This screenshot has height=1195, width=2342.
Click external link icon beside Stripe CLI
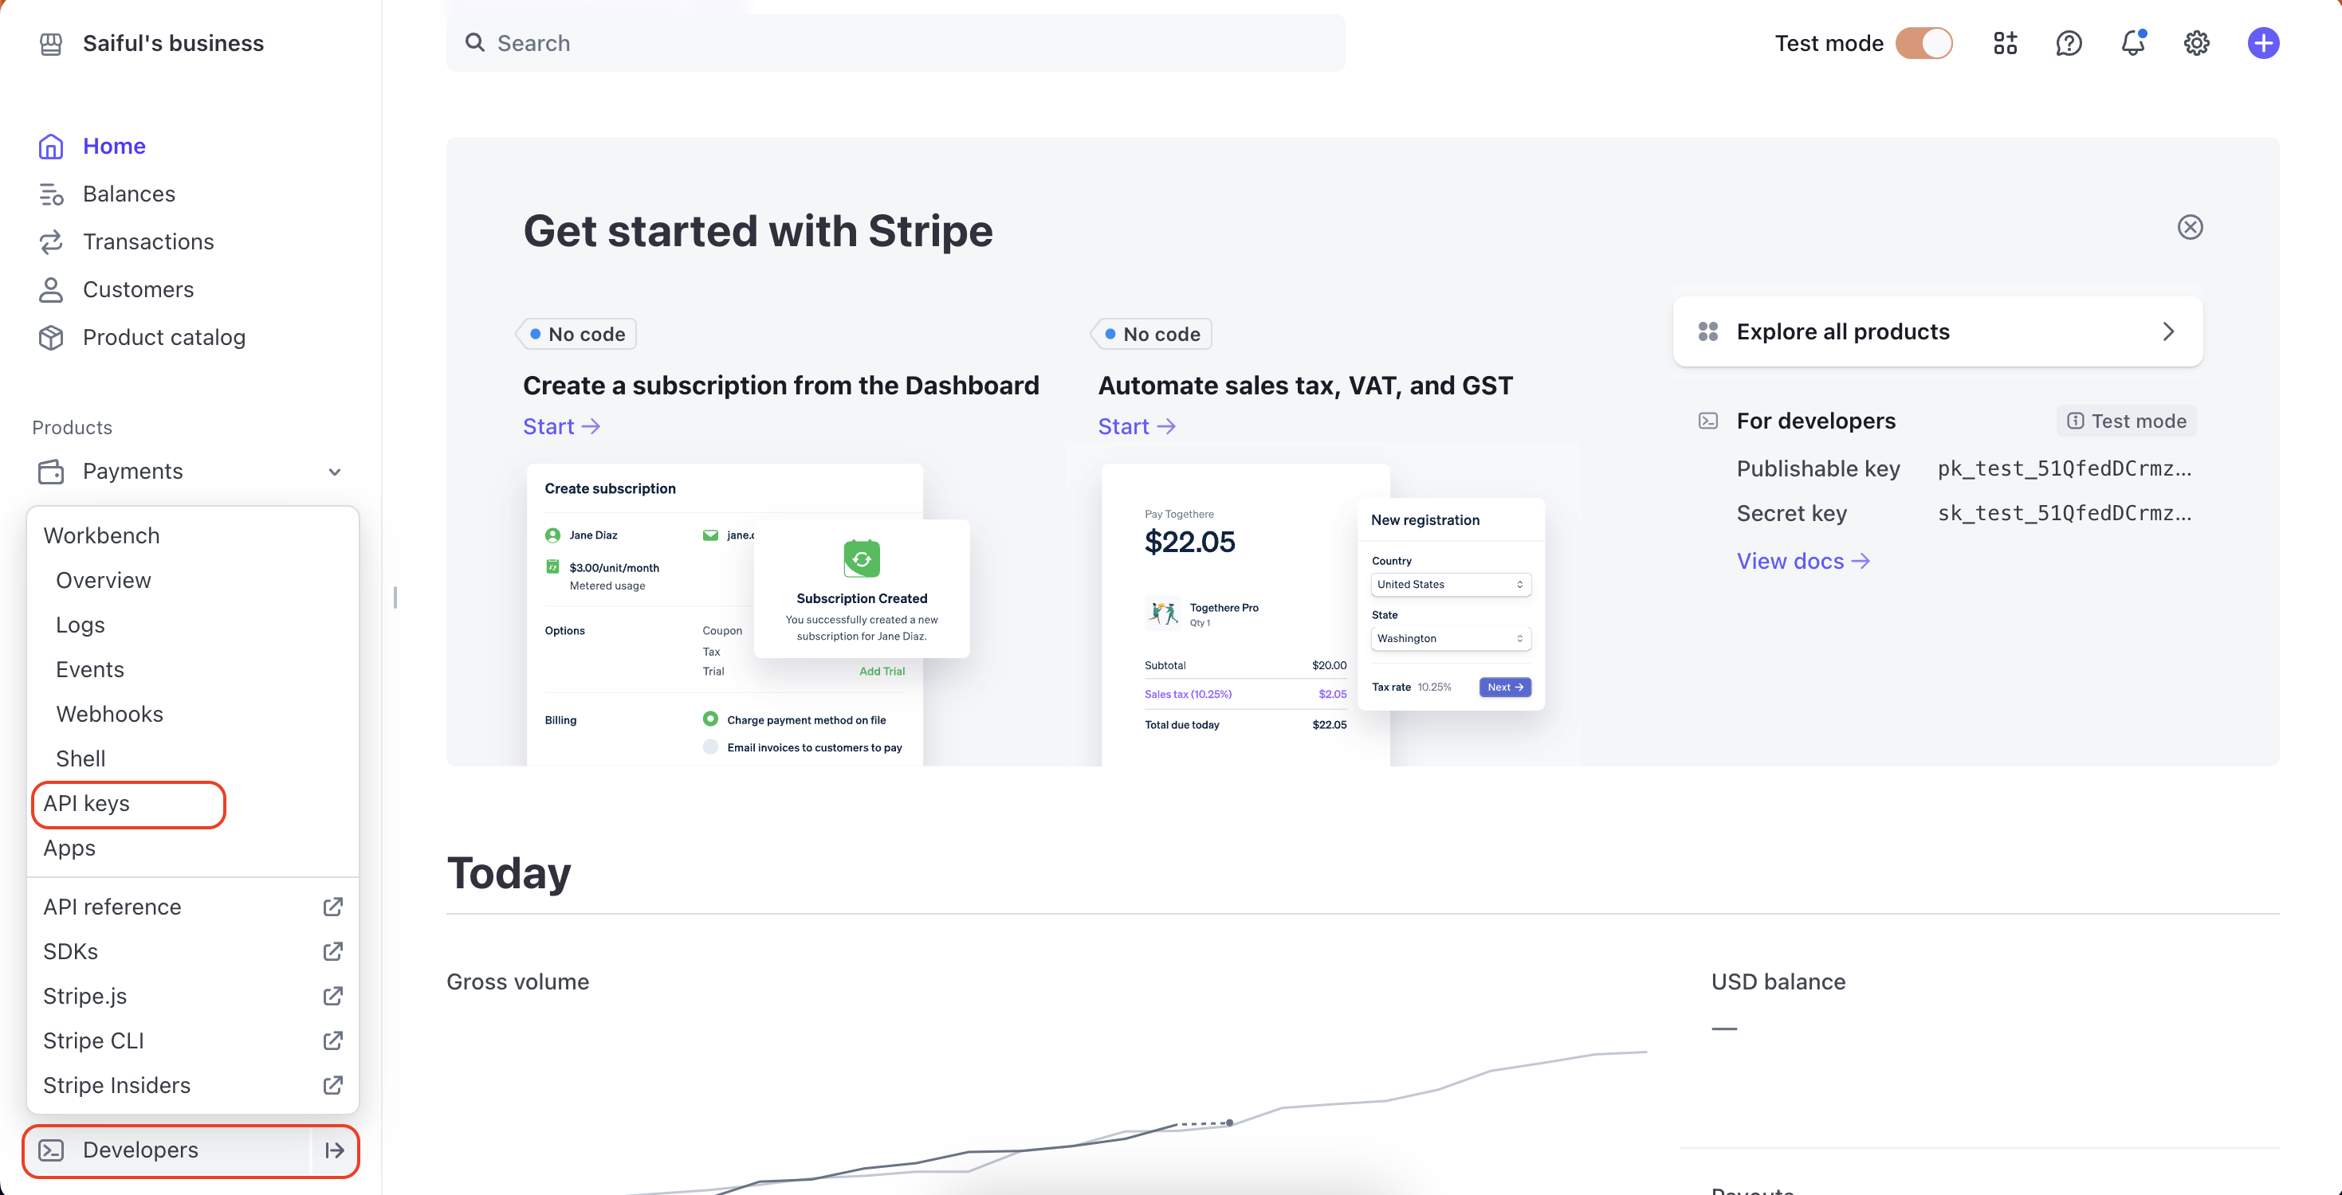pos(332,1040)
